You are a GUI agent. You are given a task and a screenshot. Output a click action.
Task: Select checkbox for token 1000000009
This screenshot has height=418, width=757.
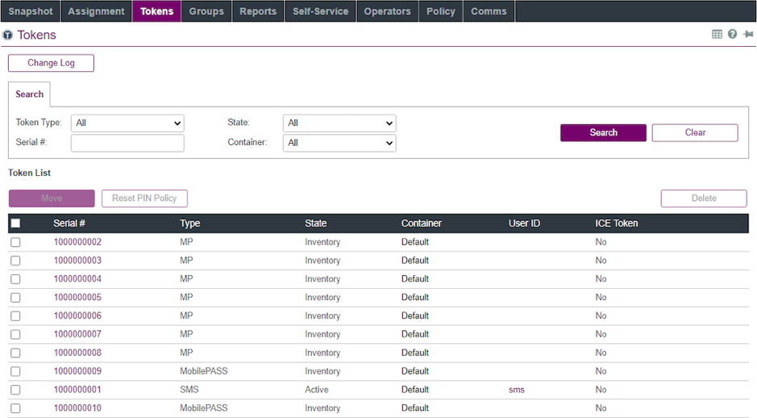[x=15, y=371]
